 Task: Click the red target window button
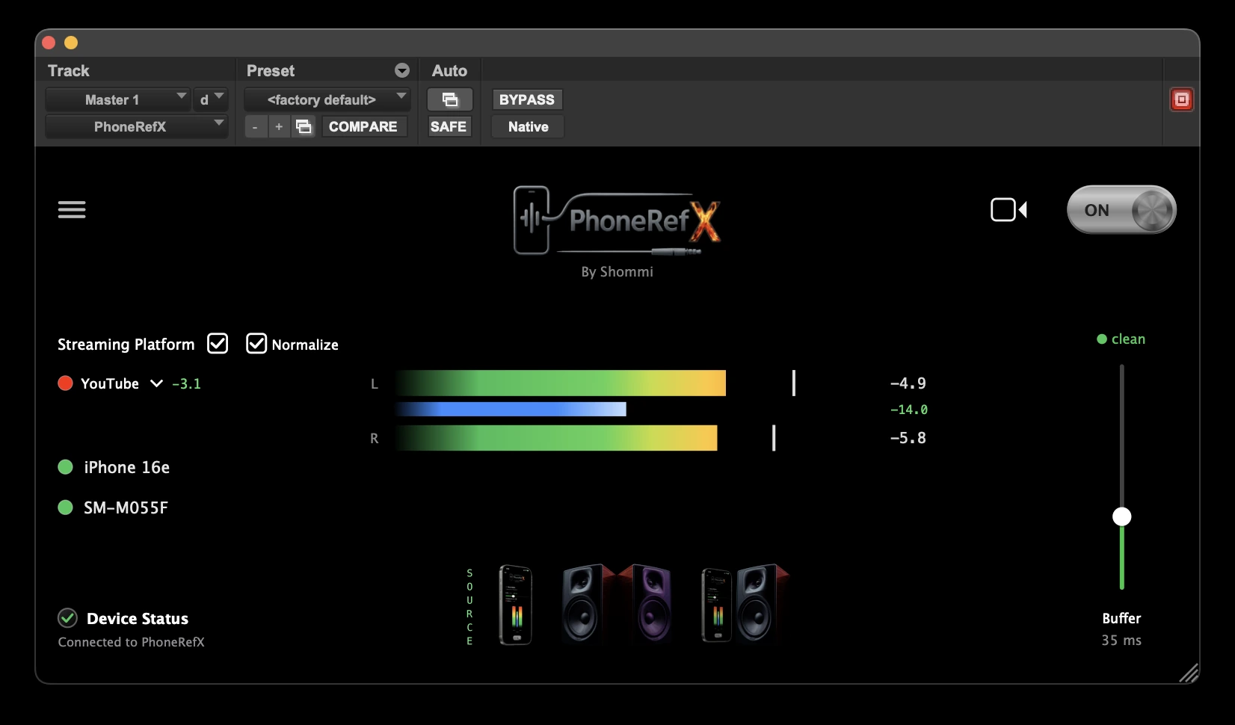coord(1181,99)
